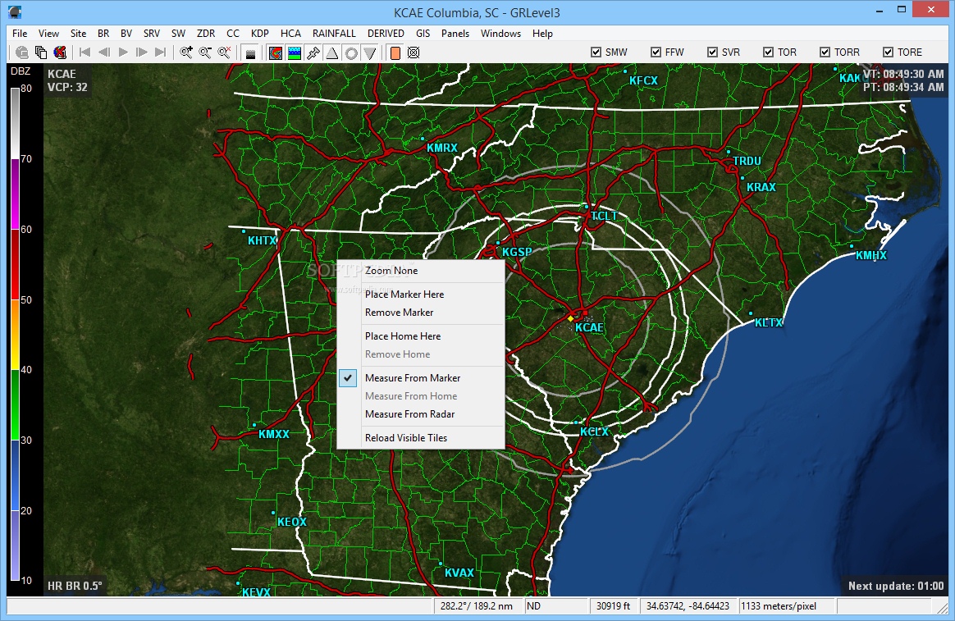Open the DERIVED menu

pyautogui.click(x=386, y=34)
